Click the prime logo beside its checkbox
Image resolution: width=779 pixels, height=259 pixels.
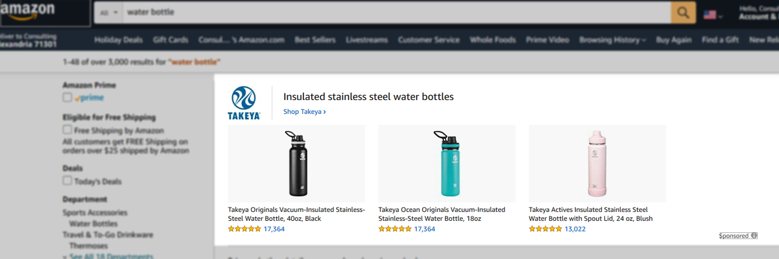(89, 98)
